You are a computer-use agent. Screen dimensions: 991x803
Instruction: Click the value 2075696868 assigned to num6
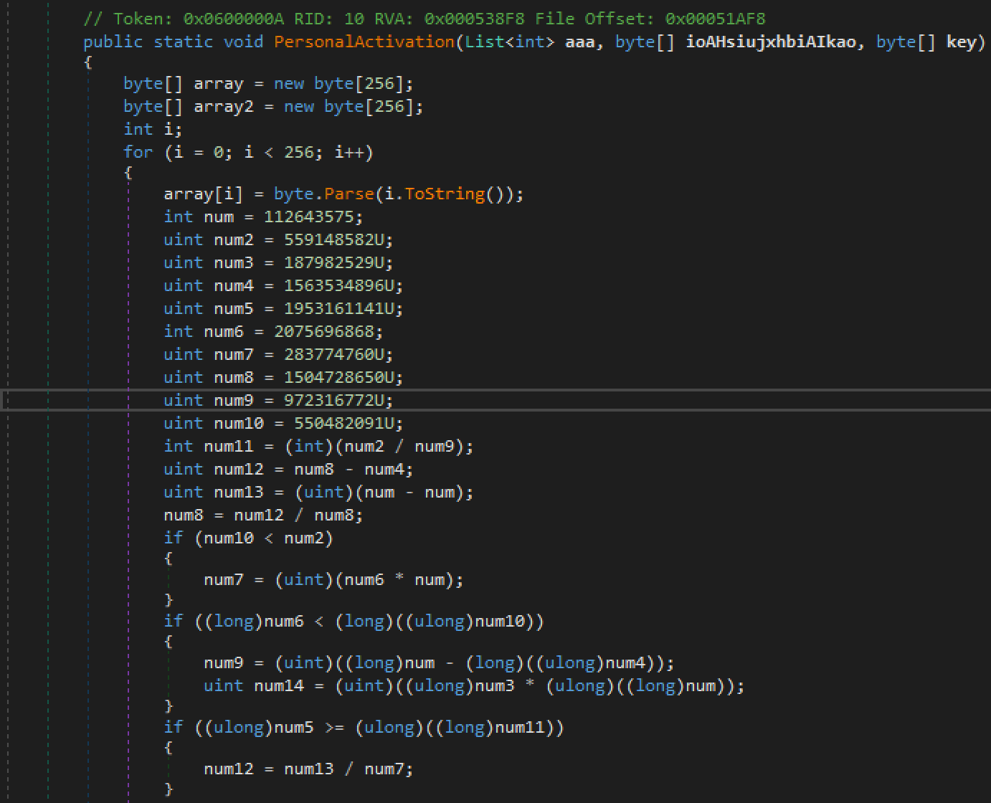point(328,331)
